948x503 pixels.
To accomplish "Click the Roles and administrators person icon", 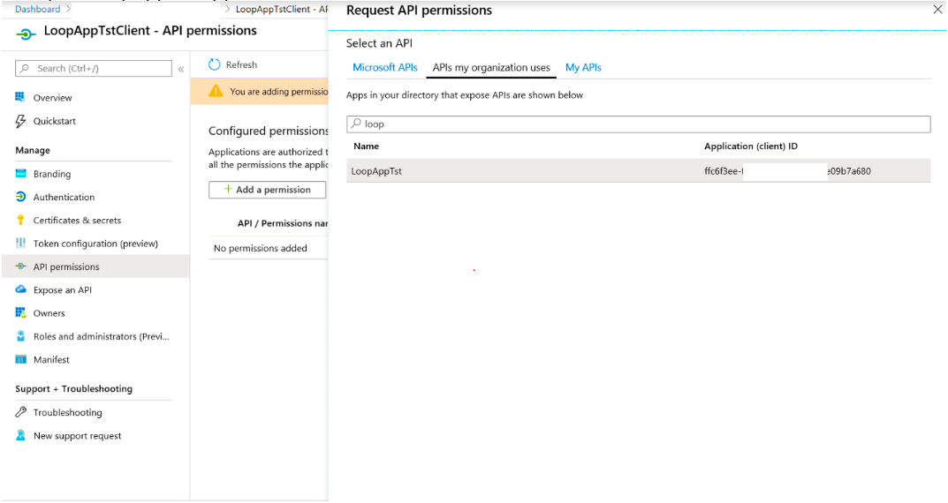I will pyautogui.click(x=20, y=335).
